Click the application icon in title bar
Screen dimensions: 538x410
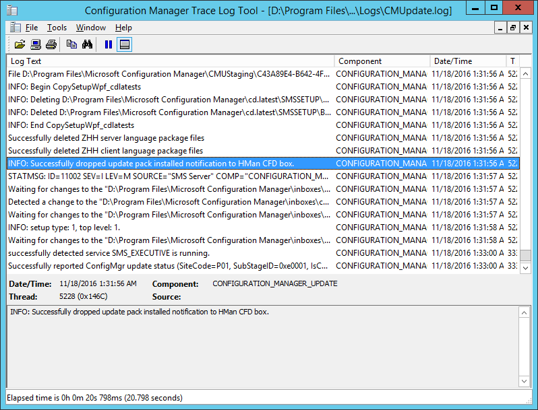coord(12,10)
